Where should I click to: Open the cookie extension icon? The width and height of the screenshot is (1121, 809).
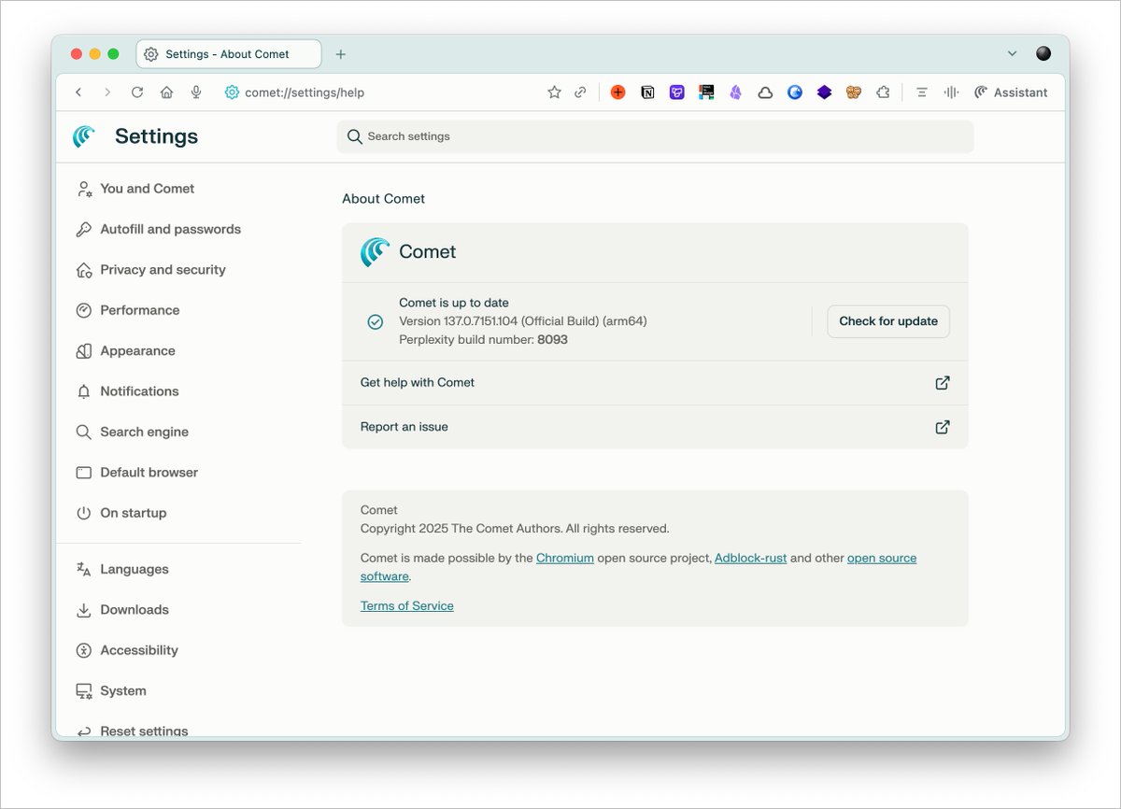(854, 92)
